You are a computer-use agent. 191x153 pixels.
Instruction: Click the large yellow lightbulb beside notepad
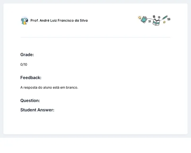139,18
